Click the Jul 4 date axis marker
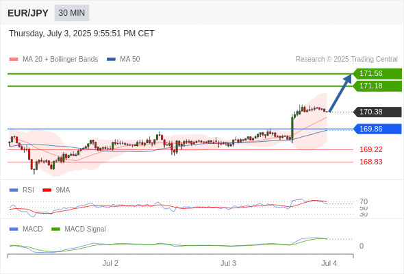 coord(329,263)
